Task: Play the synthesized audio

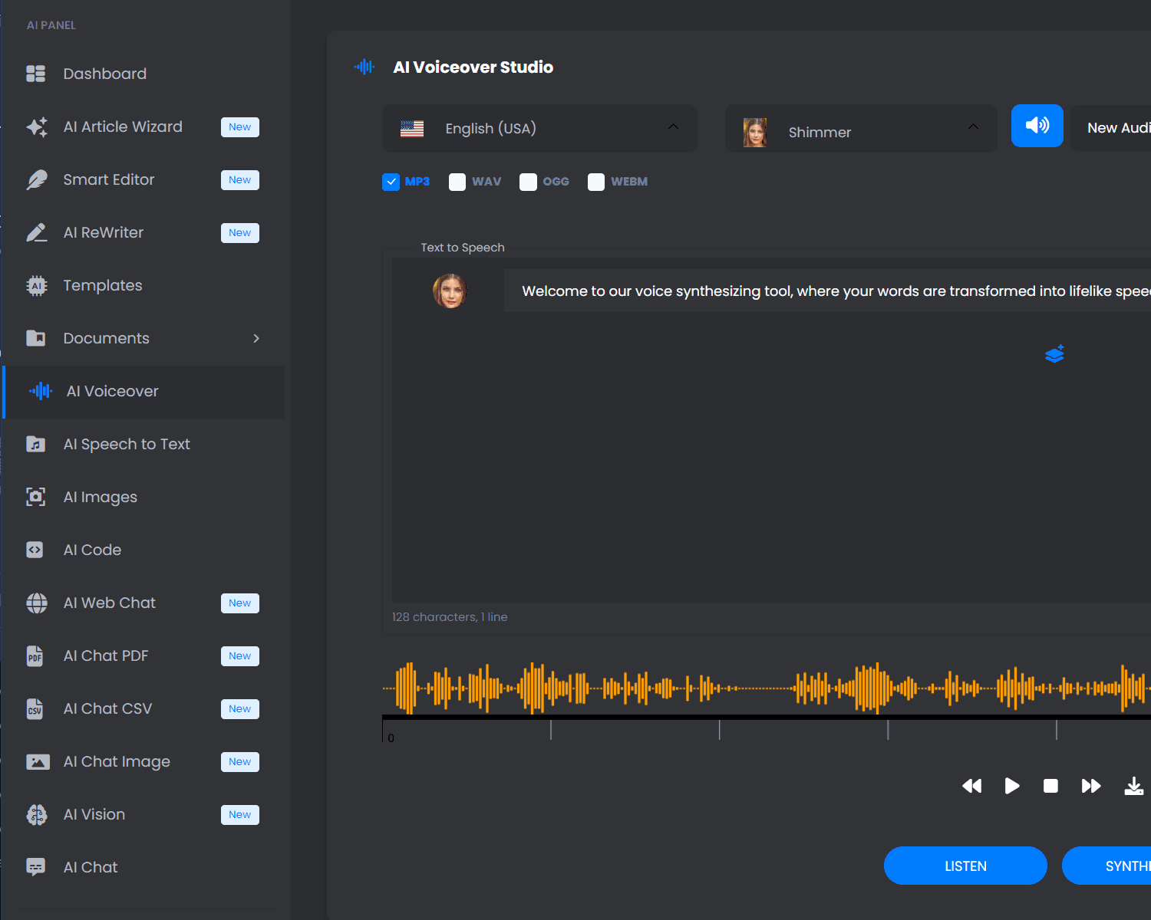Action: click(x=1012, y=786)
